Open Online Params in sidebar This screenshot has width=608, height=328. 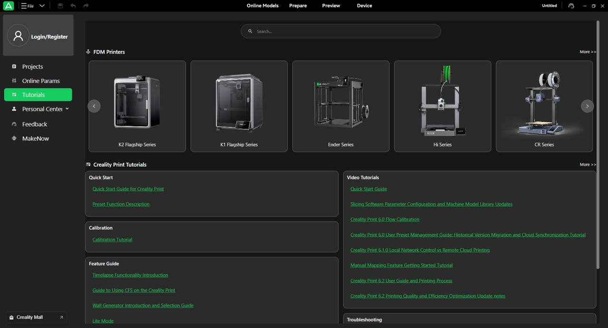(x=41, y=81)
